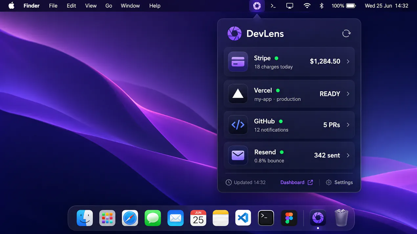Screen dimensions: 417x234
Task: Open the Help menu
Action: [x=155, y=6]
